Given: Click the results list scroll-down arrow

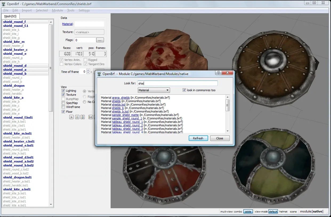Looking at the screenshot, I should (228, 131).
